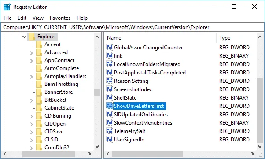
Task: Click the AppContract folder icon
Action: click(x=39, y=60)
